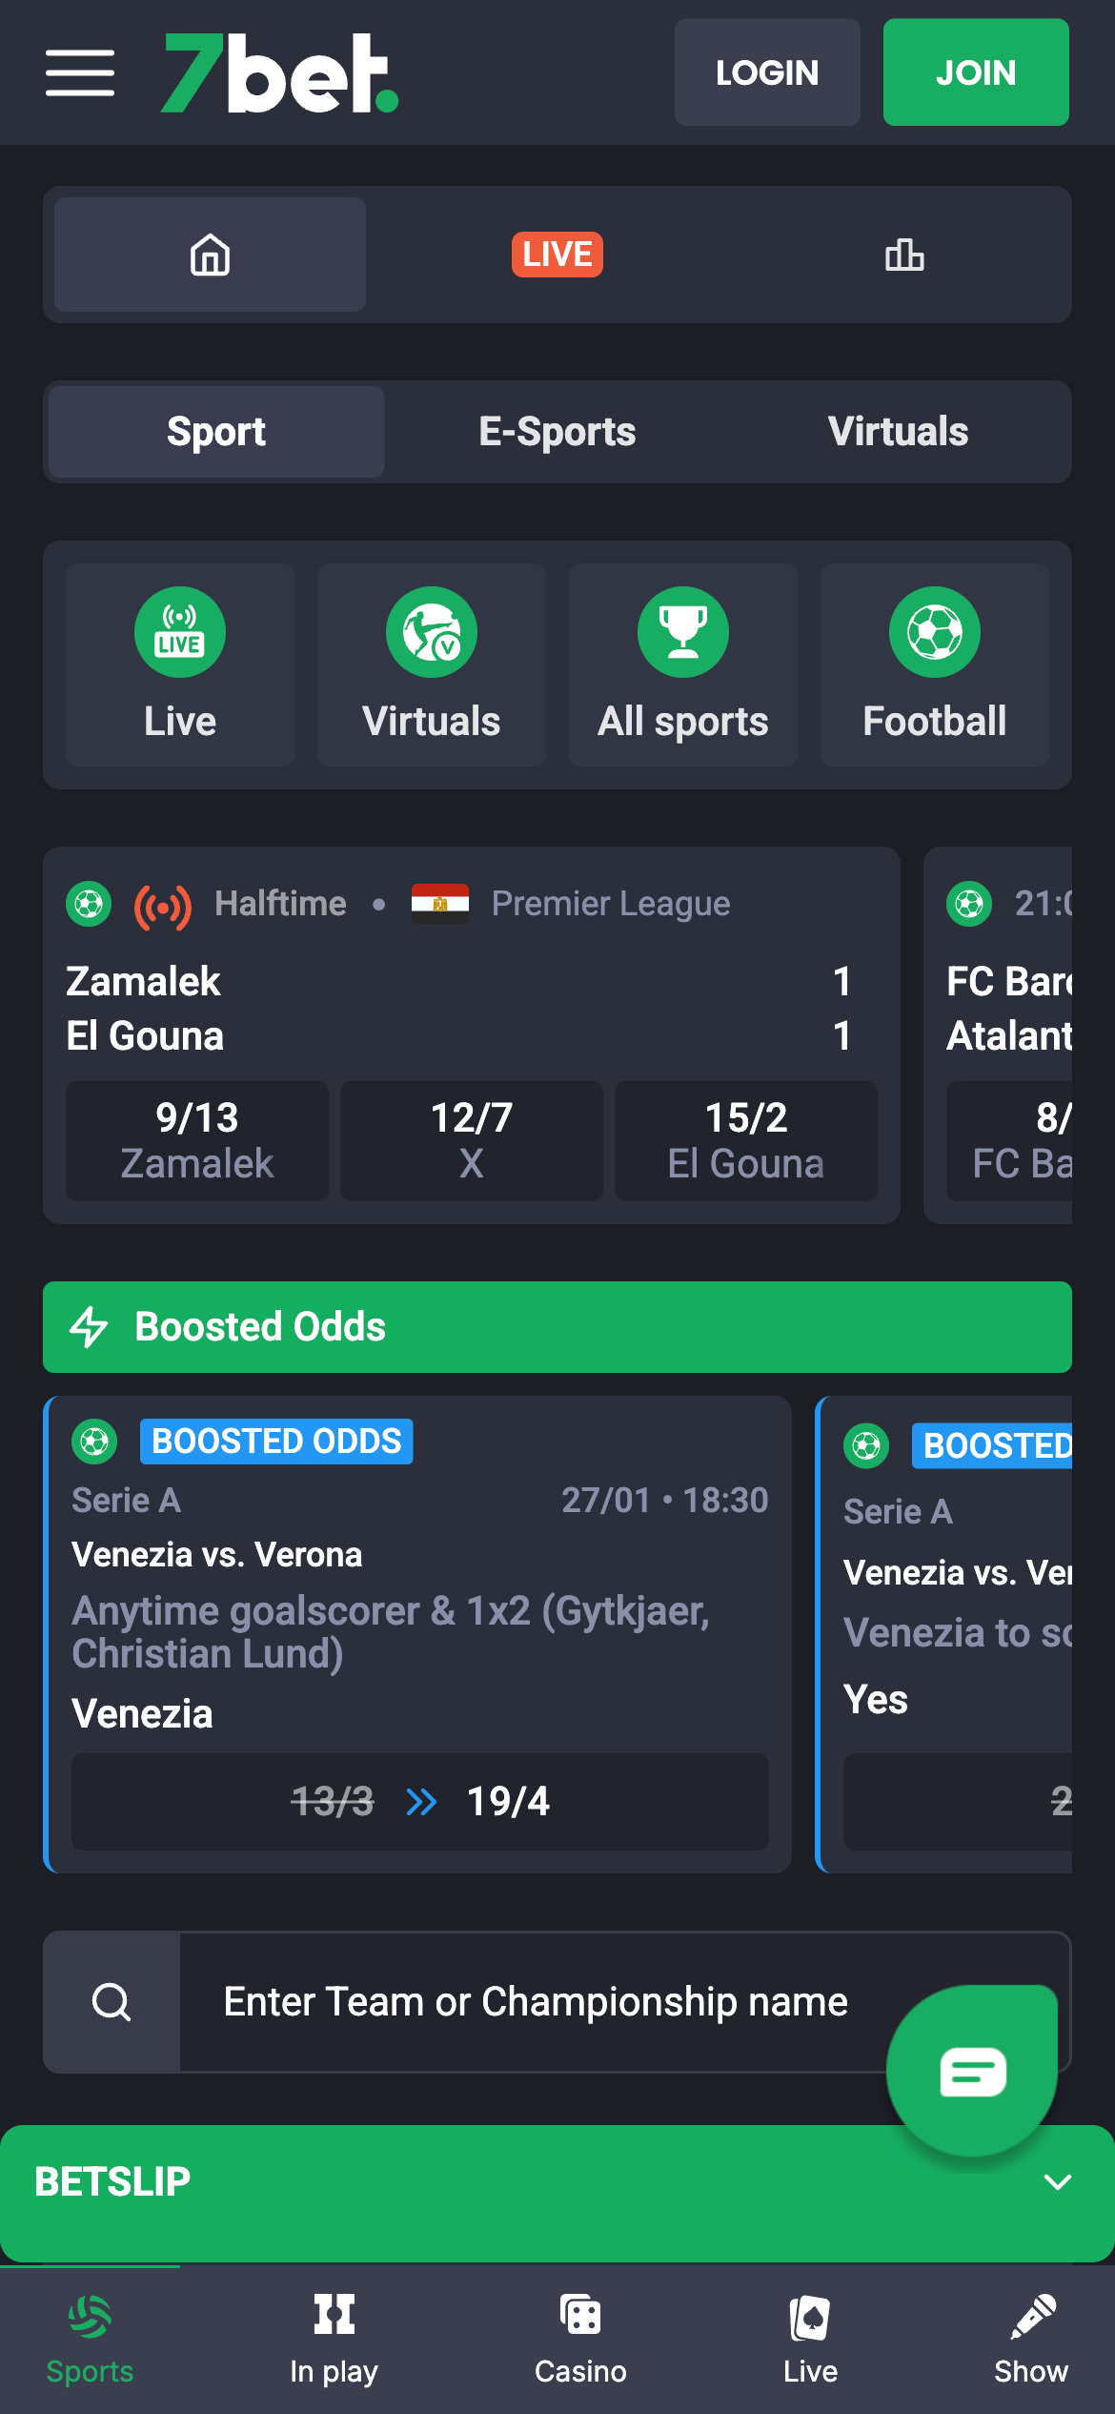Open the Football shortcut tile
The image size is (1115, 2414).
point(935,665)
